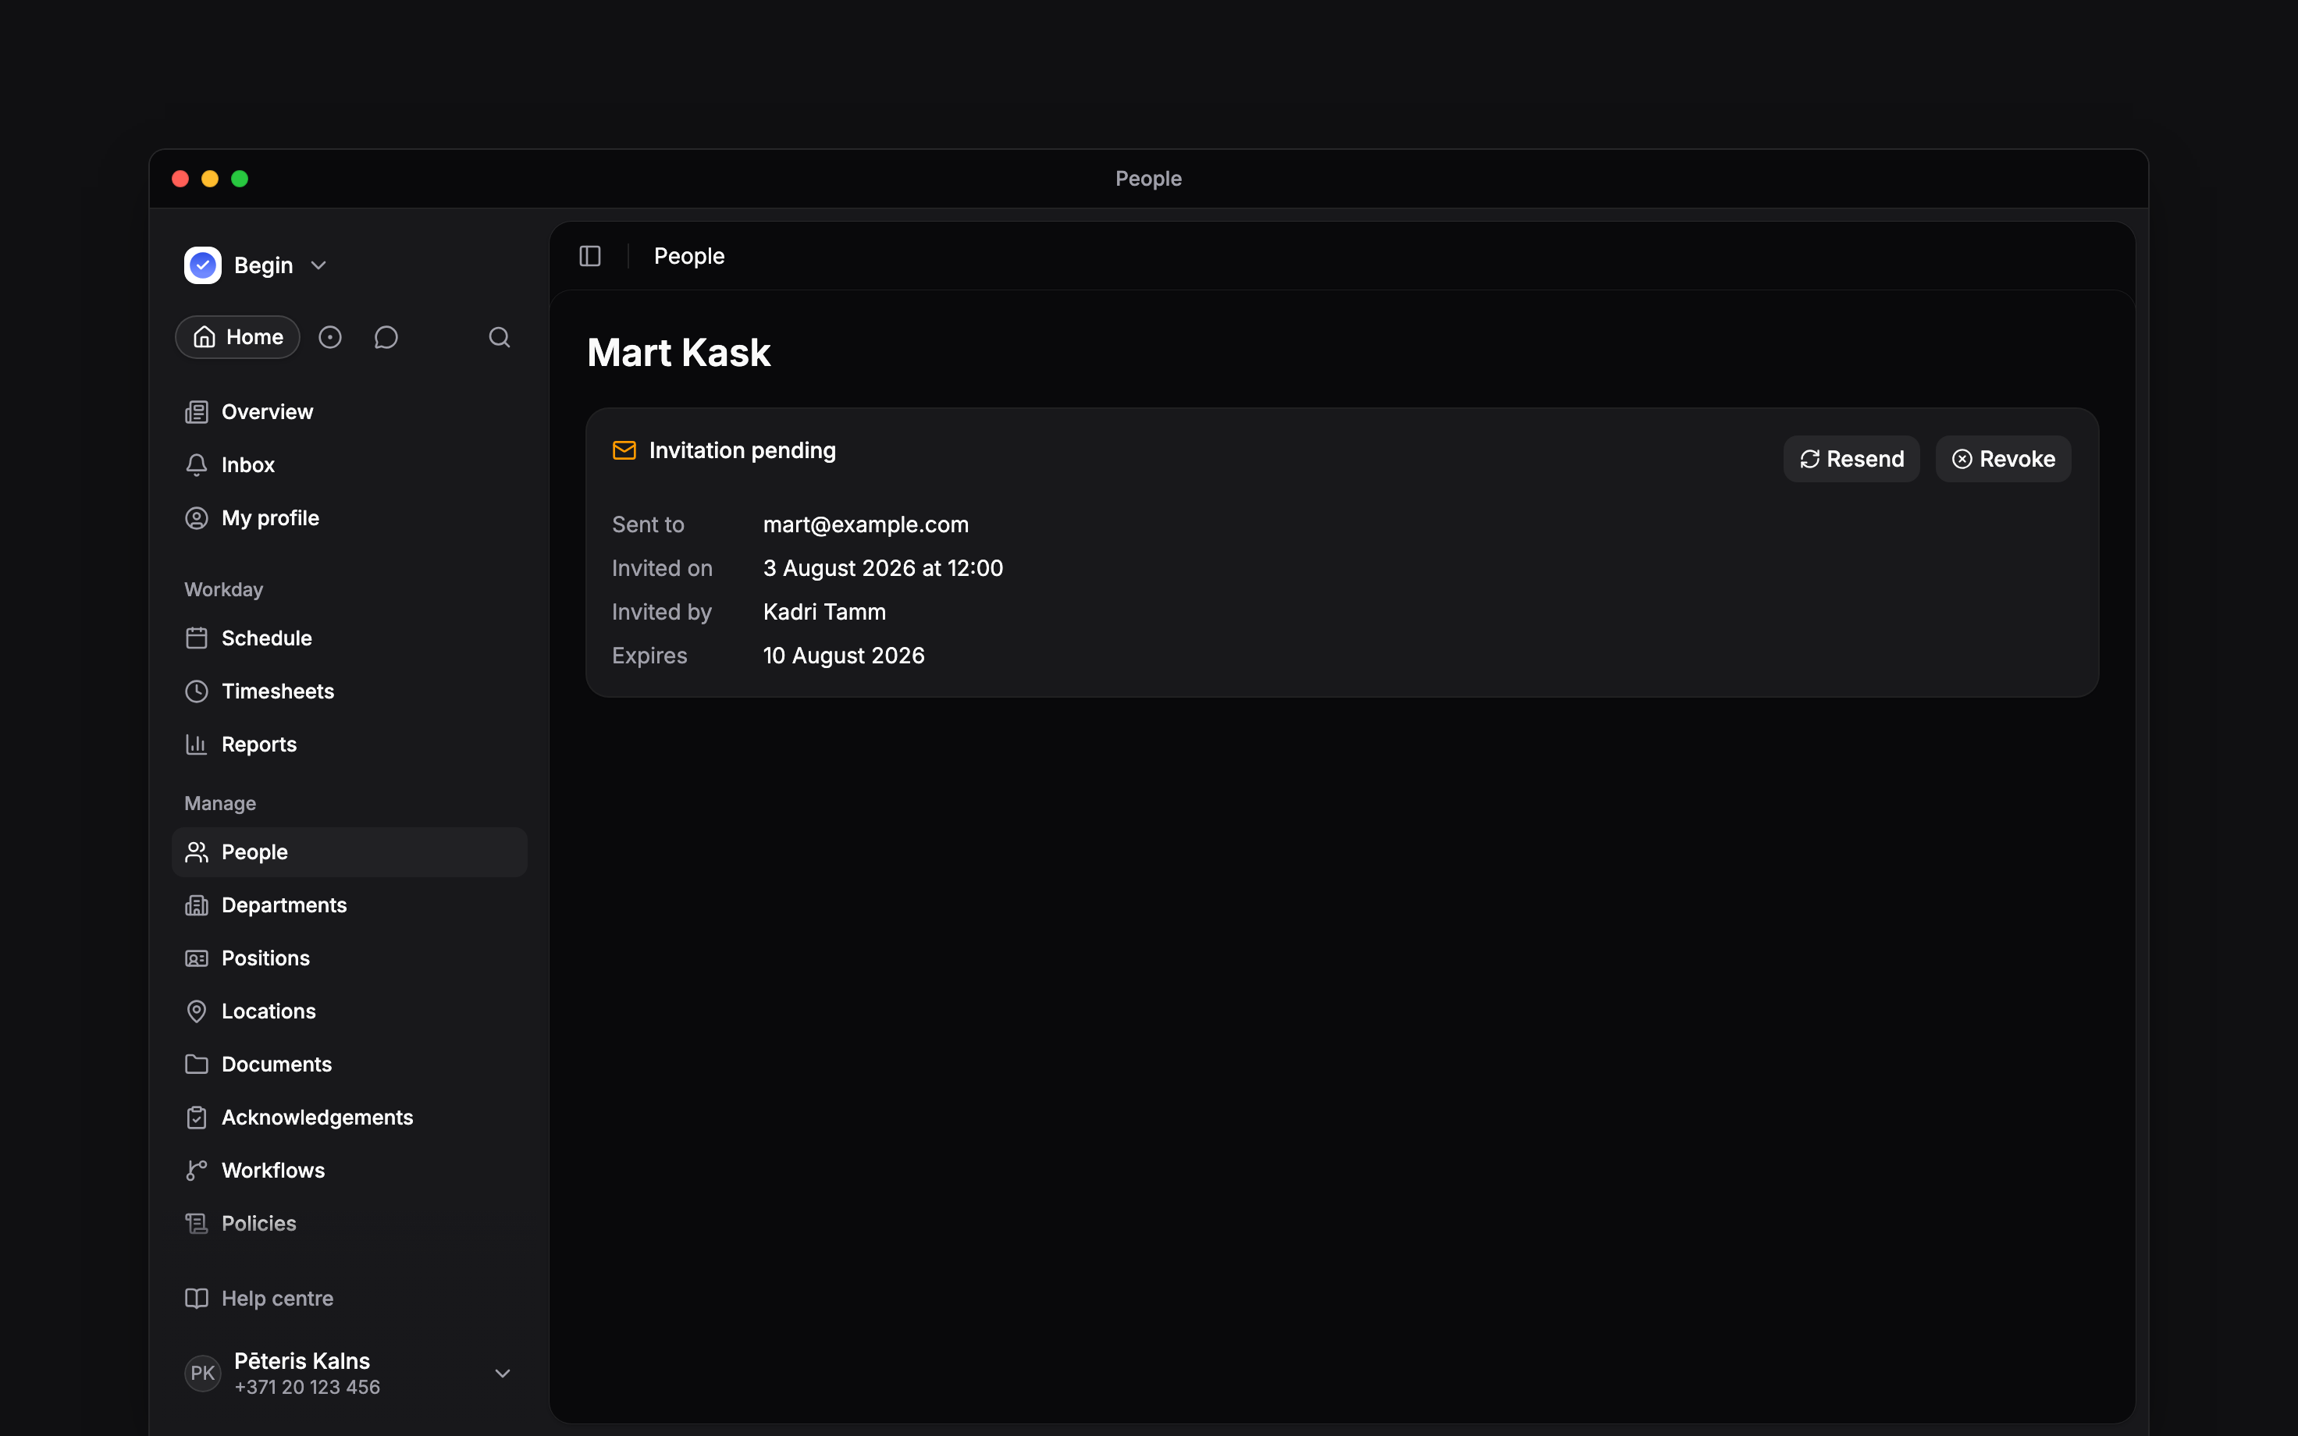
Task: Click the macOS green fullscreen button
Action: (x=240, y=179)
